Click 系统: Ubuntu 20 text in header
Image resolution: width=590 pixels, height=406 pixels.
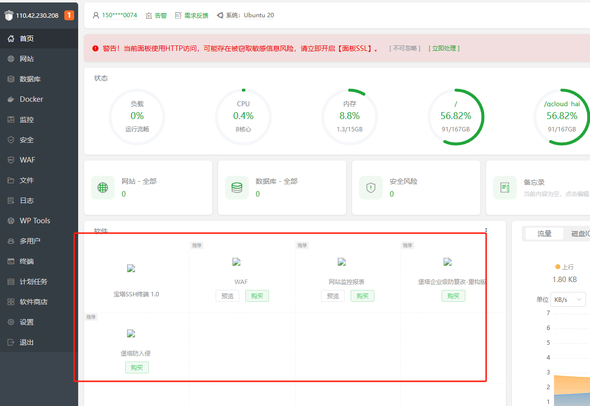pyautogui.click(x=250, y=15)
